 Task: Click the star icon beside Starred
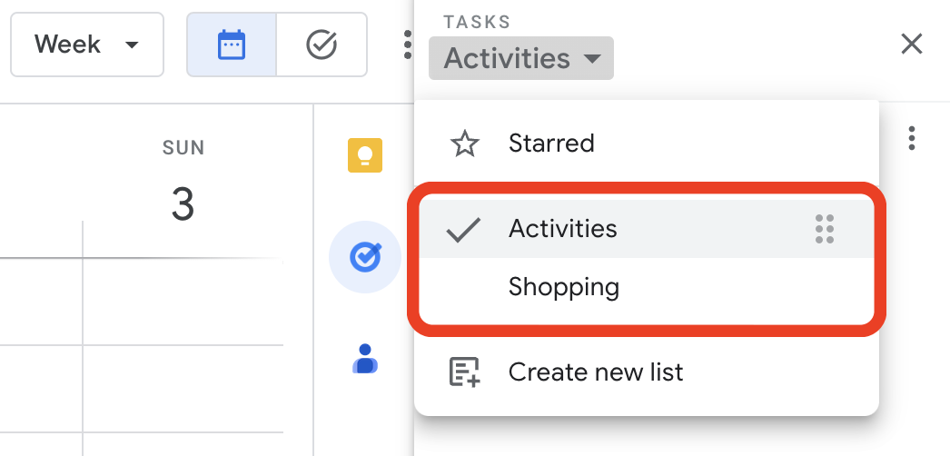click(465, 144)
